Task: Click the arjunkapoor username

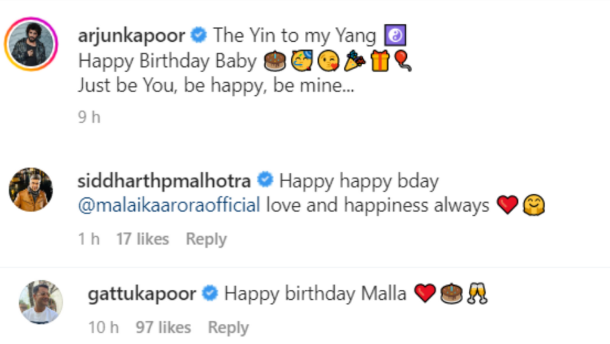Action: (x=132, y=36)
